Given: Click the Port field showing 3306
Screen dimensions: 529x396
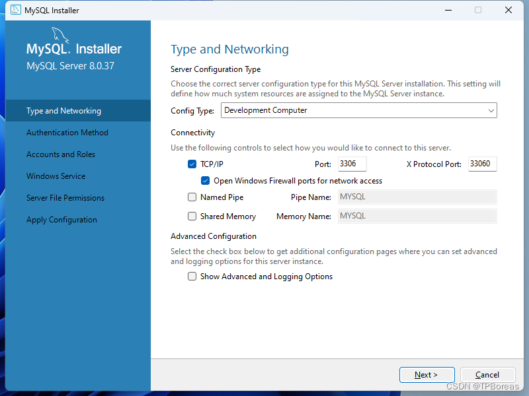Looking at the screenshot, I should tap(352, 164).
